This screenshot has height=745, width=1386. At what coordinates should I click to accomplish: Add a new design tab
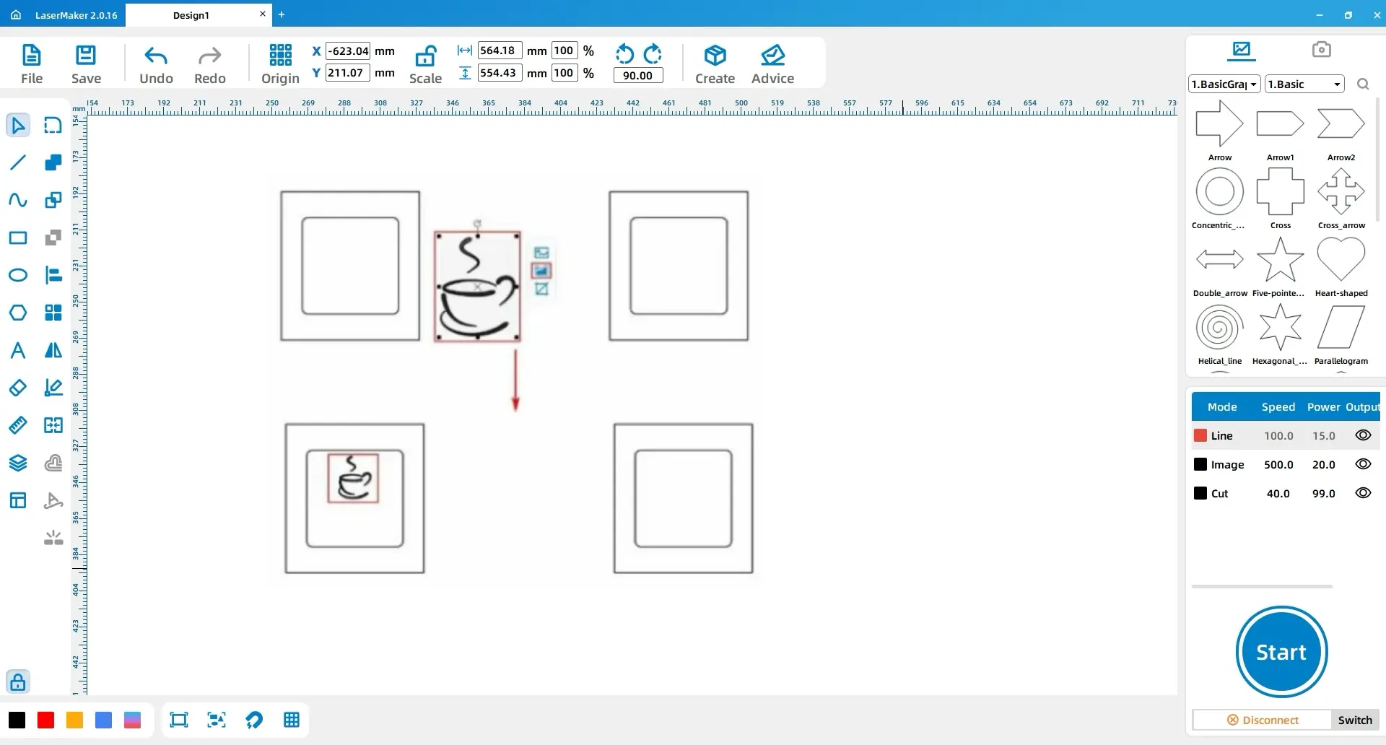[282, 14]
